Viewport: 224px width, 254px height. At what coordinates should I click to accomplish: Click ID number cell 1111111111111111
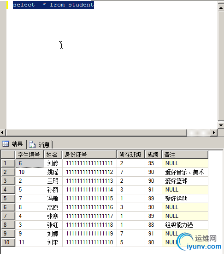[89, 163]
